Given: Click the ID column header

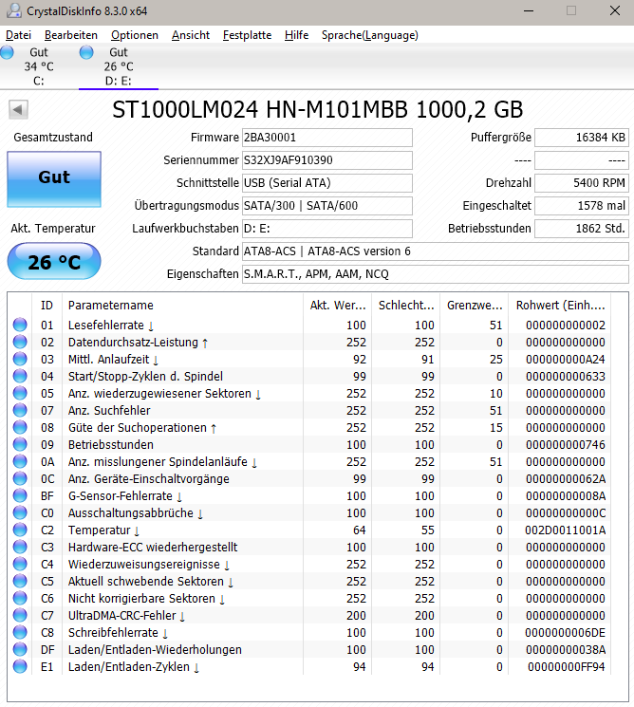Looking at the screenshot, I should click(x=47, y=306).
